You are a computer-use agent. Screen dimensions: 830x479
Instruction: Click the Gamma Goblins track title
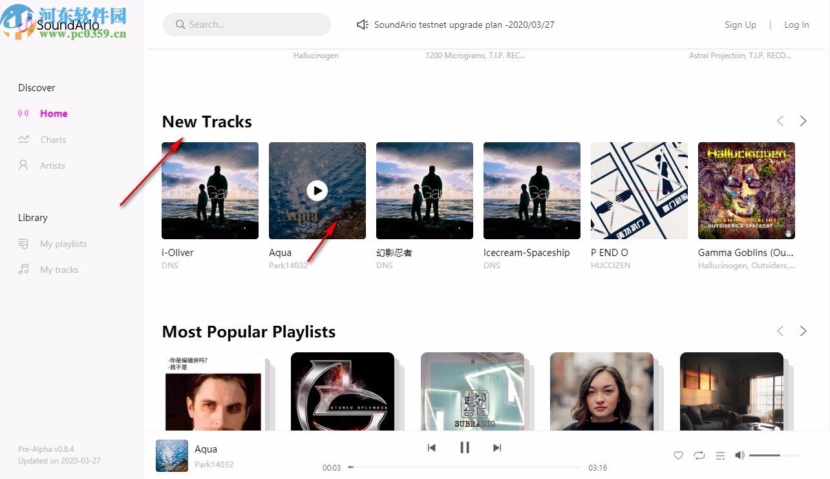tap(746, 253)
